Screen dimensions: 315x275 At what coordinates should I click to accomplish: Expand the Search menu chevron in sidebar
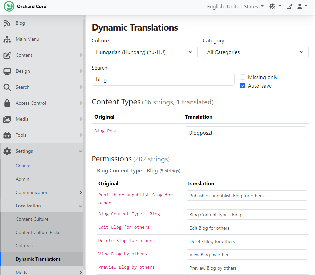(81, 87)
